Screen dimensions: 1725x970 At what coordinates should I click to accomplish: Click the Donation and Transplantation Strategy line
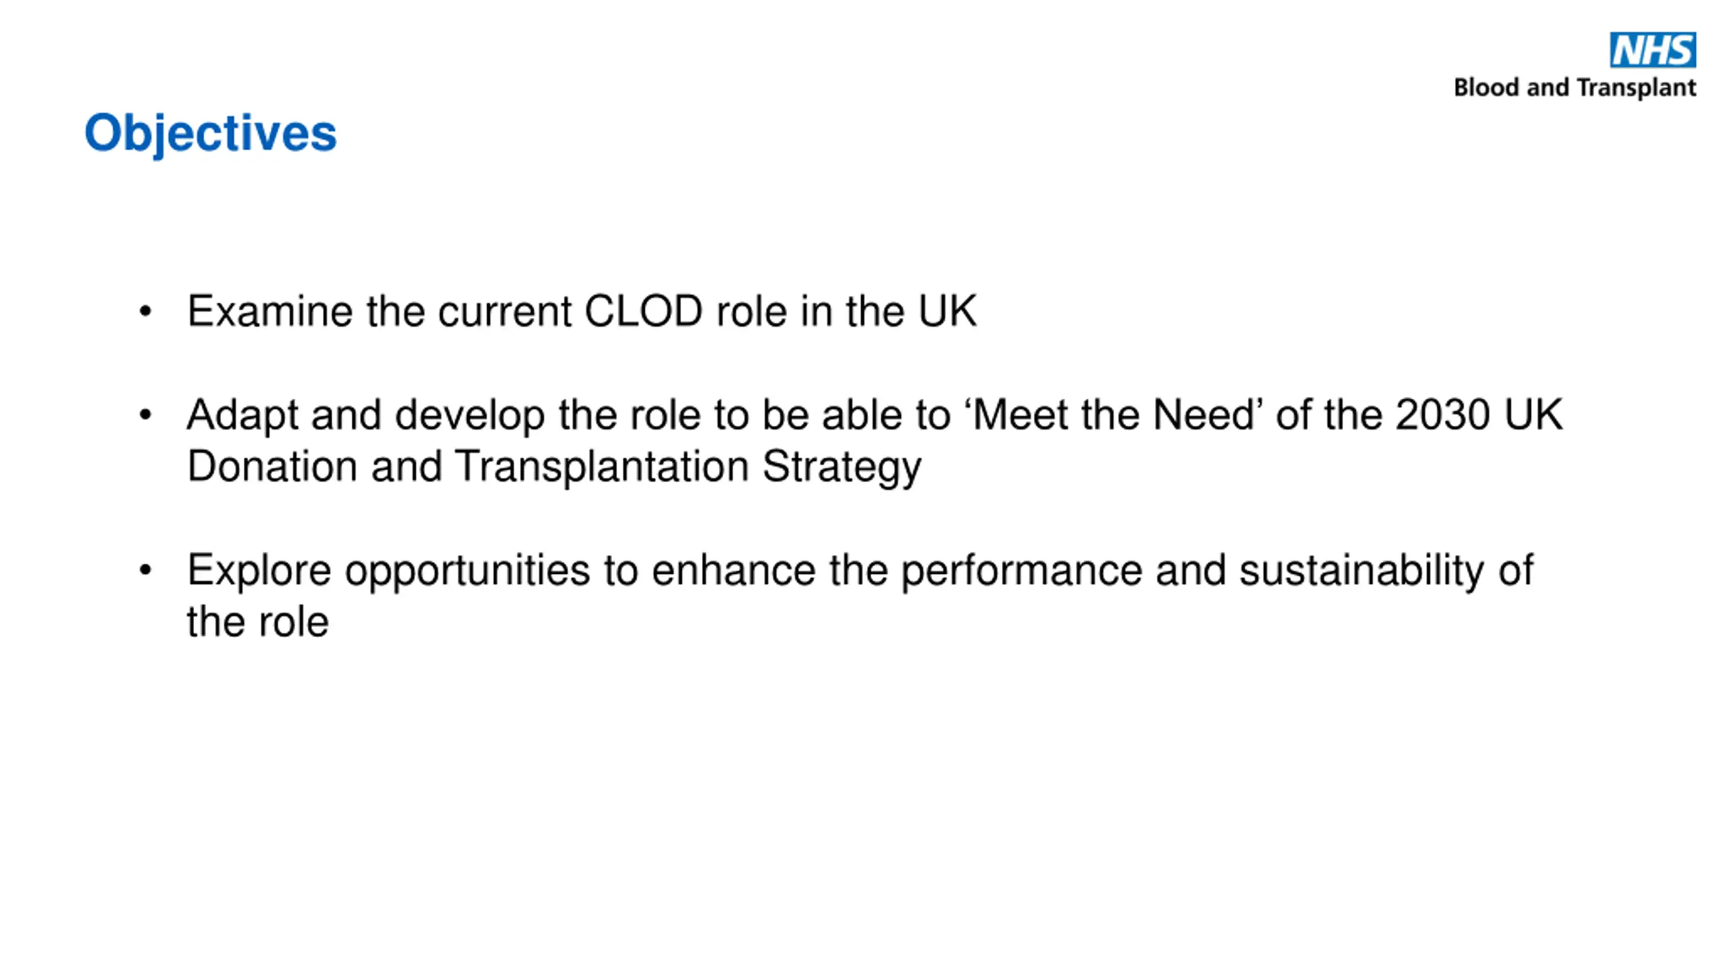554,467
